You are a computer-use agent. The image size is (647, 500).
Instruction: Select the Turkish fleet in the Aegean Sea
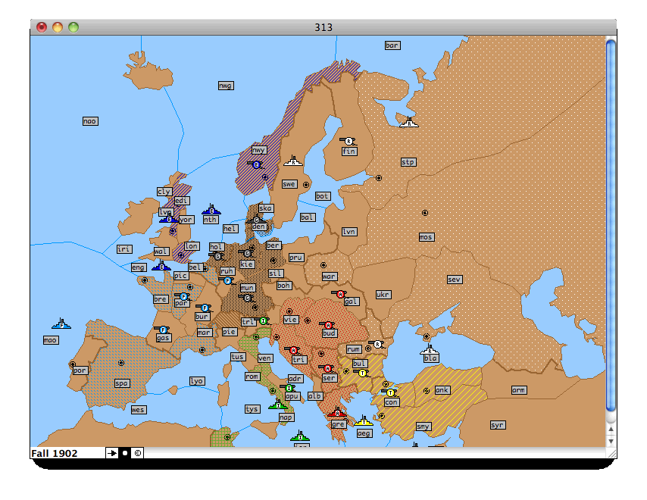click(x=364, y=420)
